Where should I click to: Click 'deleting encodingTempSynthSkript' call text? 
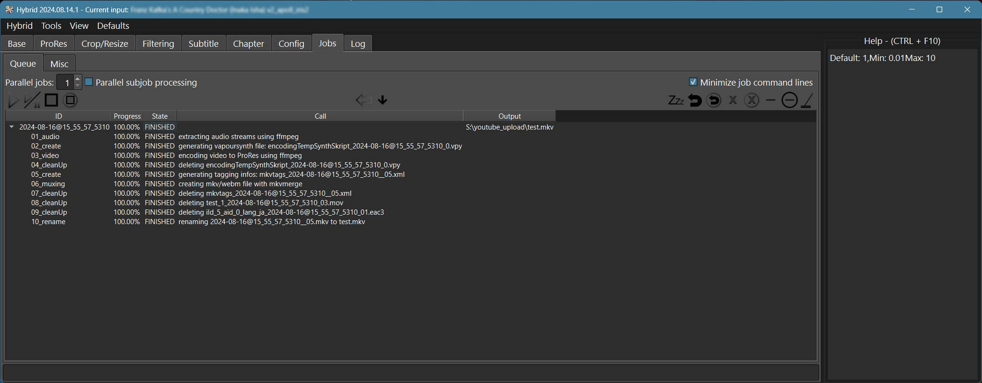[289, 165]
